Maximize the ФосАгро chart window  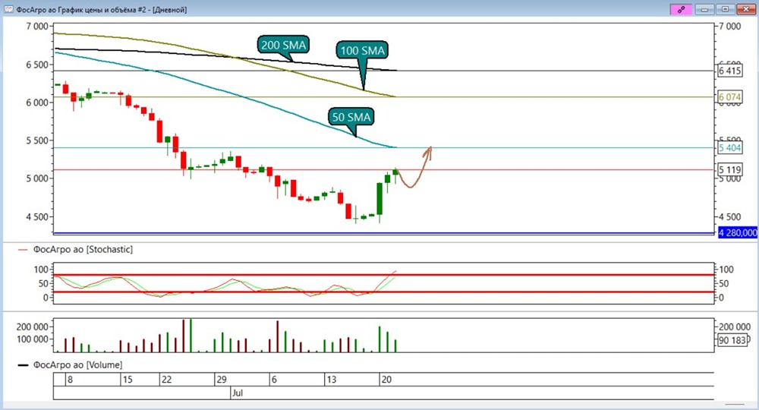click(x=725, y=9)
